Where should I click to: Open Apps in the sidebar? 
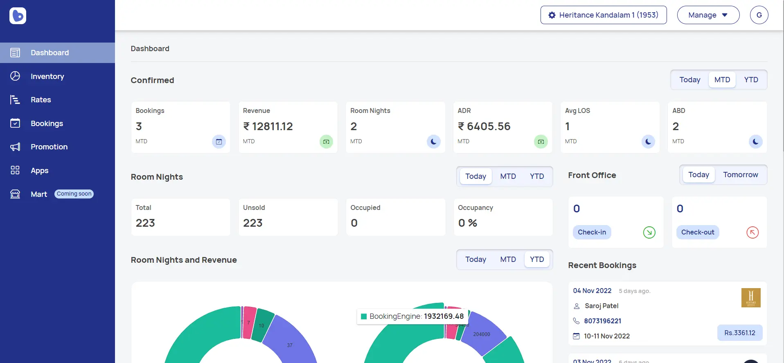click(57, 170)
